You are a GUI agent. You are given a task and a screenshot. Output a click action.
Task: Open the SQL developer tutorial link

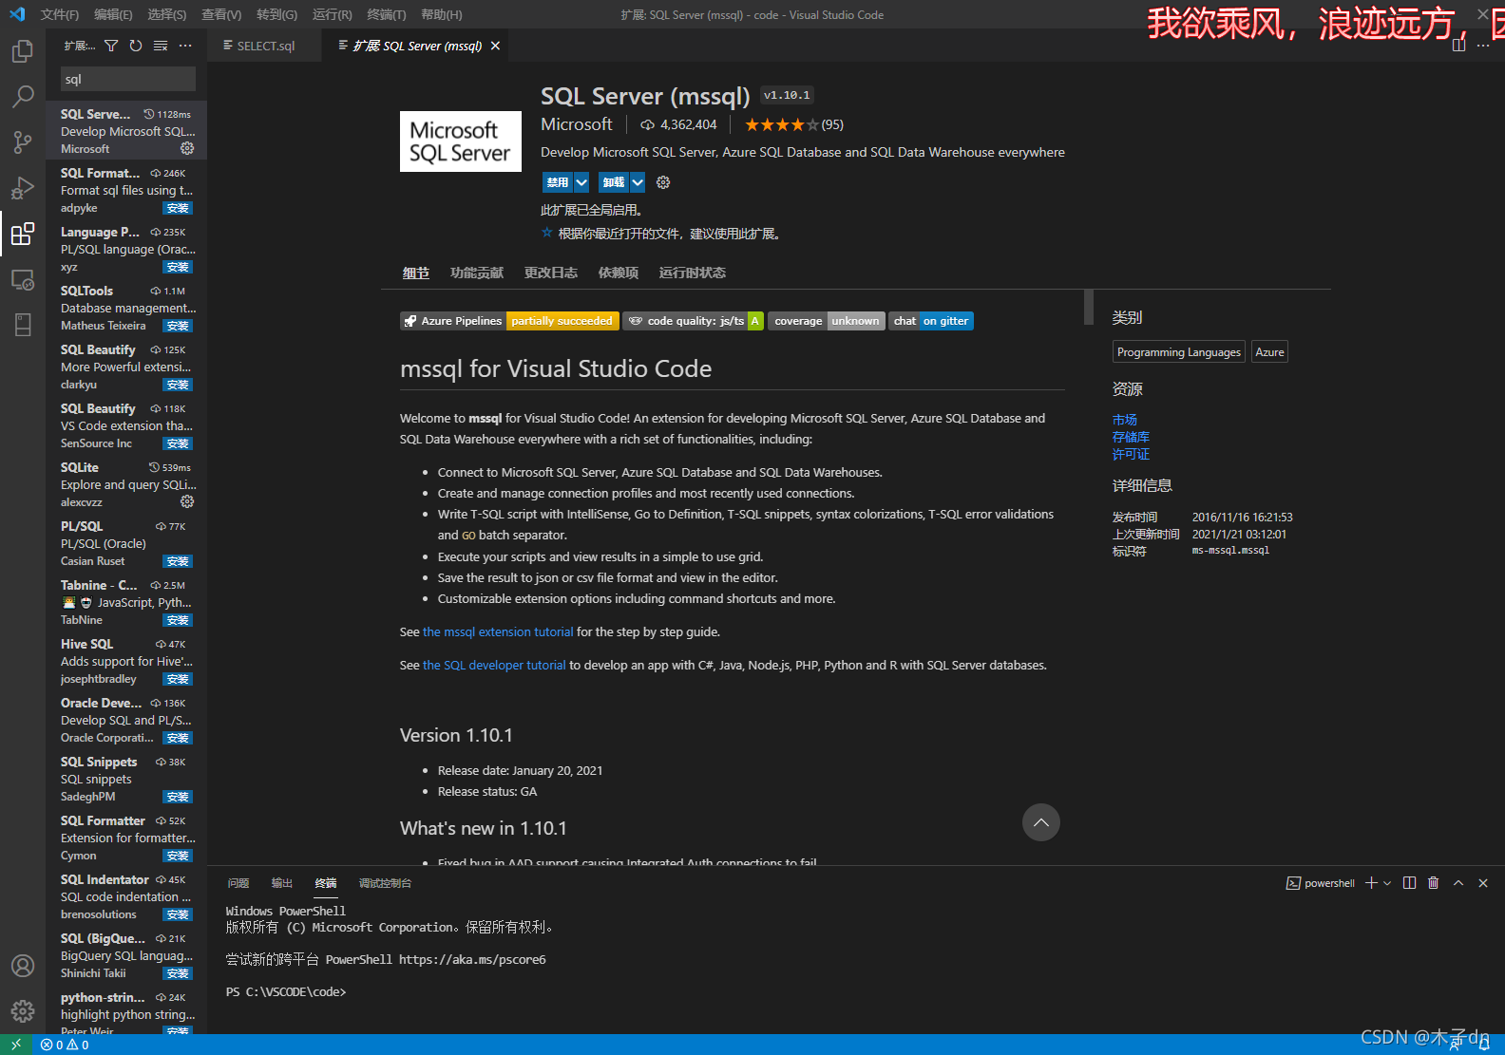point(494,665)
